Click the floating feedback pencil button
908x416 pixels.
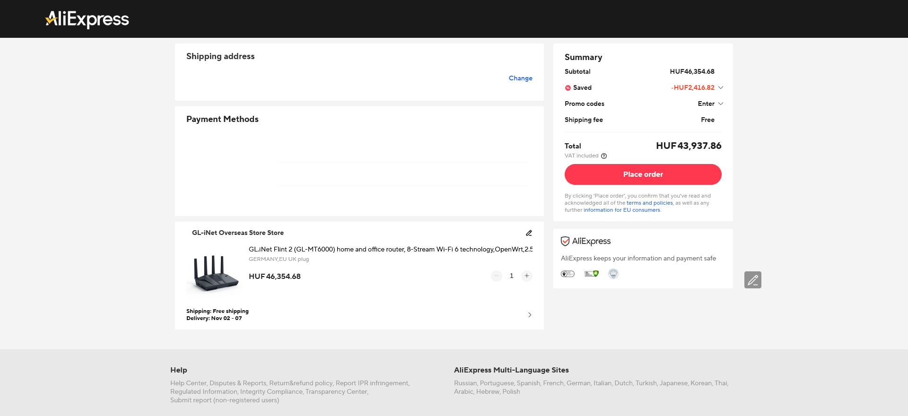(x=752, y=280)
